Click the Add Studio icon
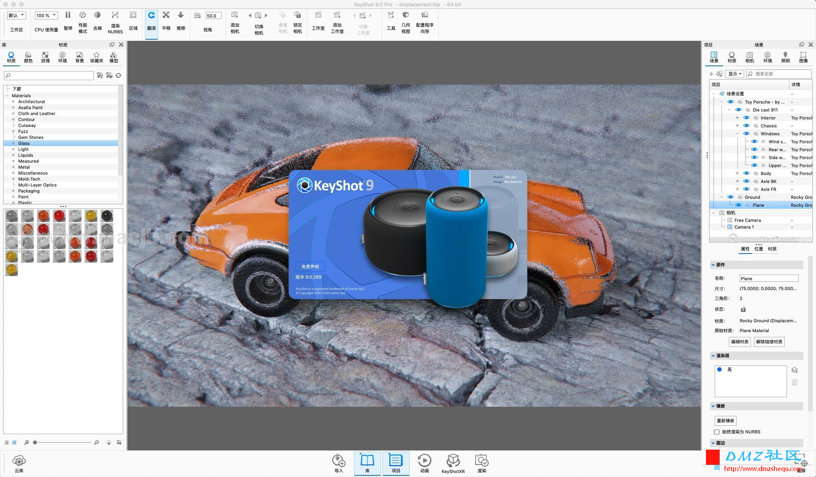816x477 pixels. (x=337, y=15)
